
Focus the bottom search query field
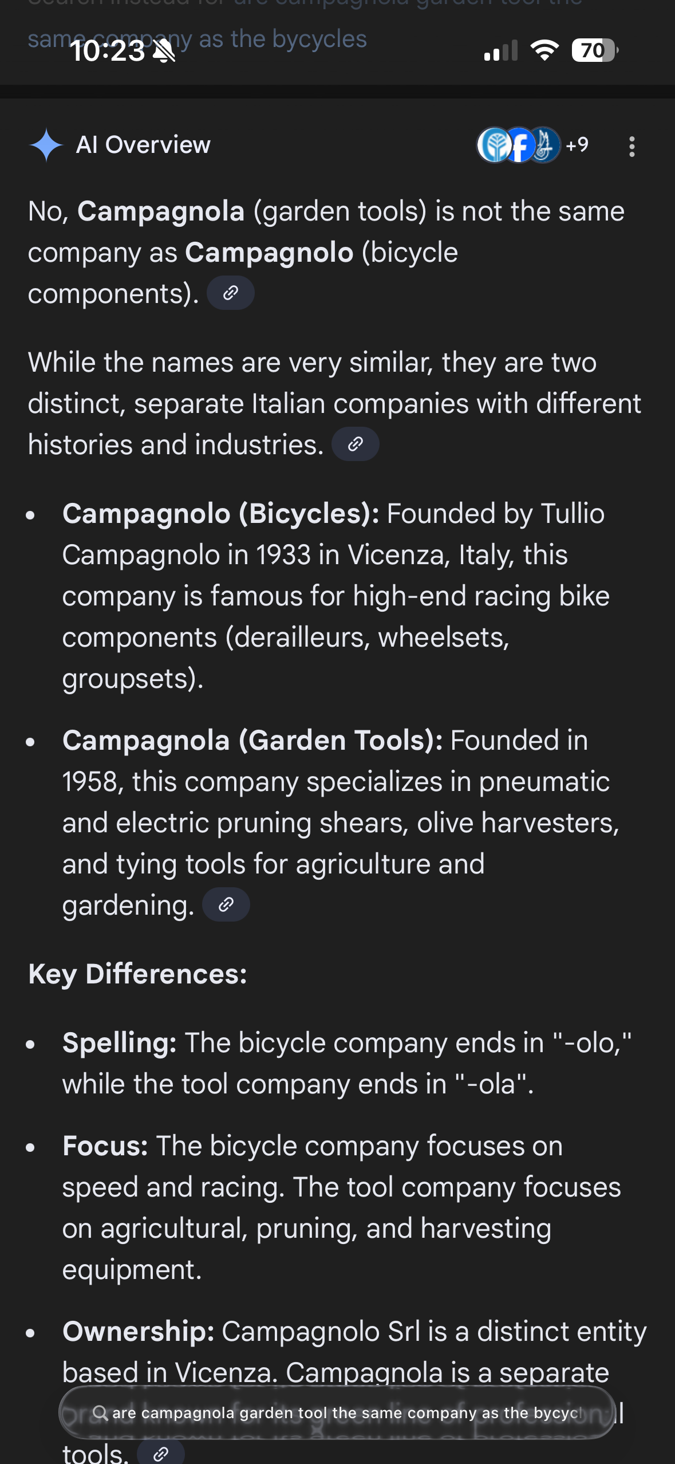344,1413
